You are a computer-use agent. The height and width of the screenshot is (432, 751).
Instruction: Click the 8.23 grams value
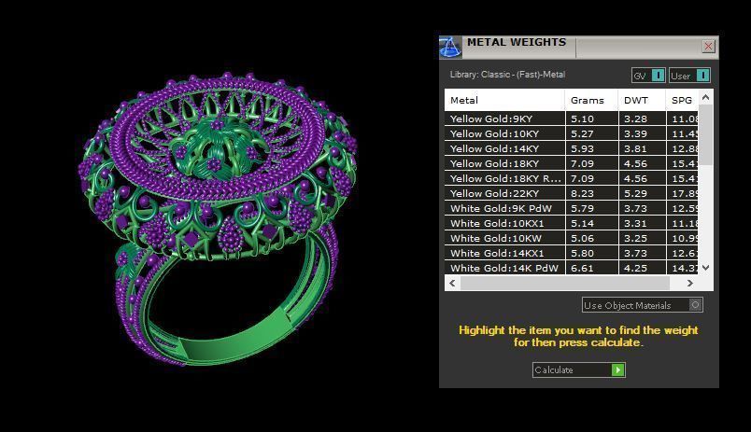pyautogui.click(x=582, y=193)
